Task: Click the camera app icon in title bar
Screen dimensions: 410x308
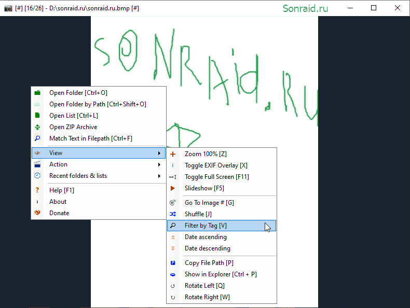Action: (x=8, y=8)
